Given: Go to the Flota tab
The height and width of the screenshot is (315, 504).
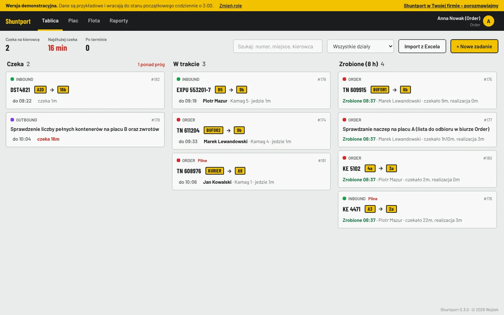Looking at the screenshot, I should tap(94, 21).
